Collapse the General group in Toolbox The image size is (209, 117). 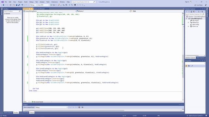[5, 14]
